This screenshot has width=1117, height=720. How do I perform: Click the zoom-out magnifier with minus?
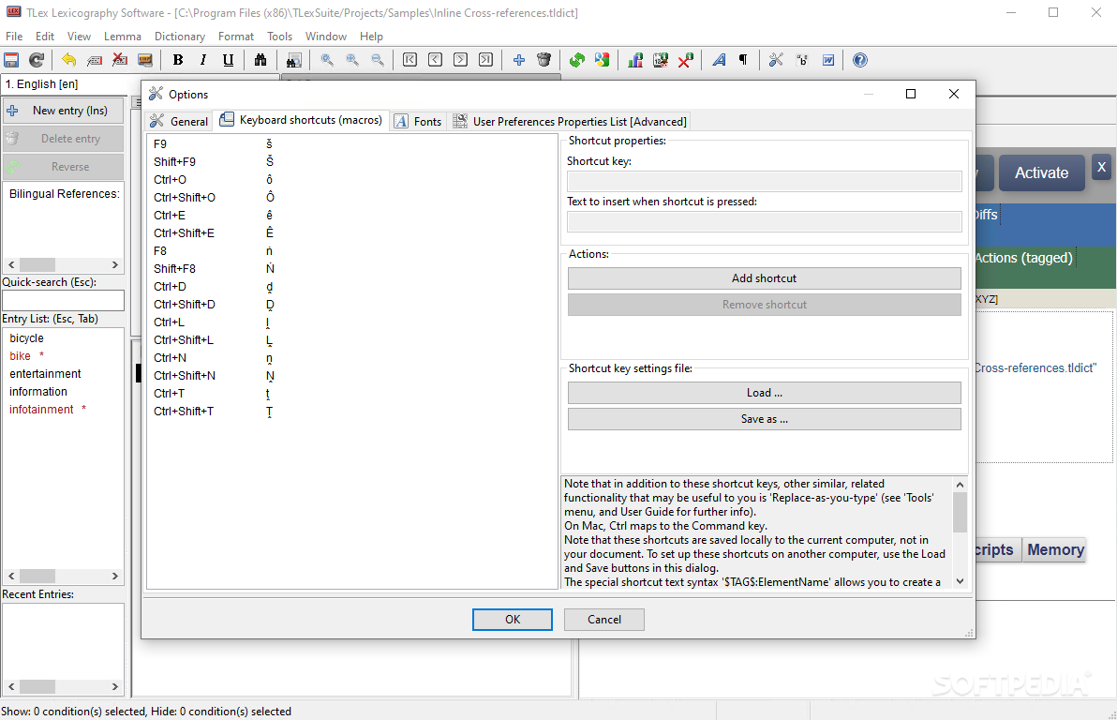(378, 60)
